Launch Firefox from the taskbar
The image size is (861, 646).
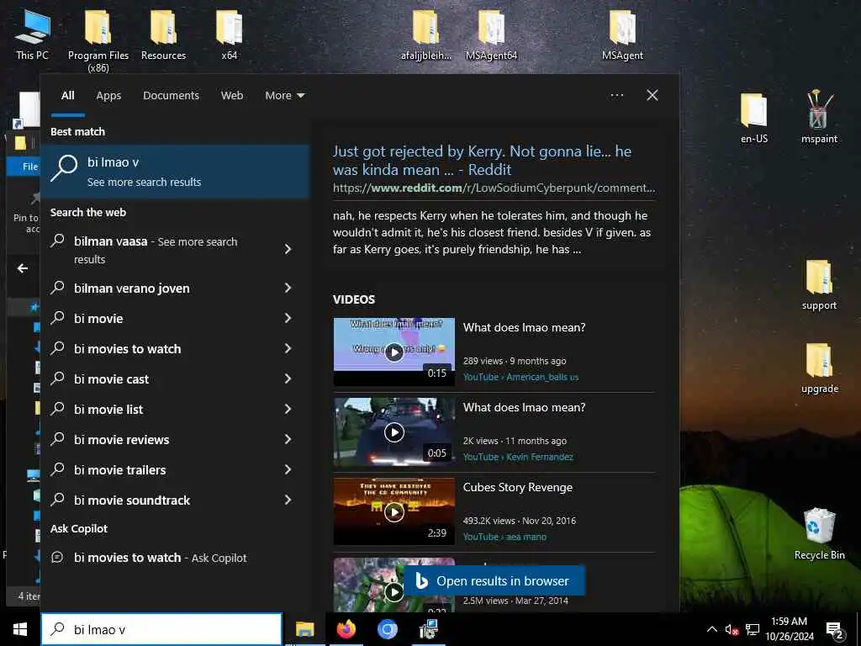[346, 629]
